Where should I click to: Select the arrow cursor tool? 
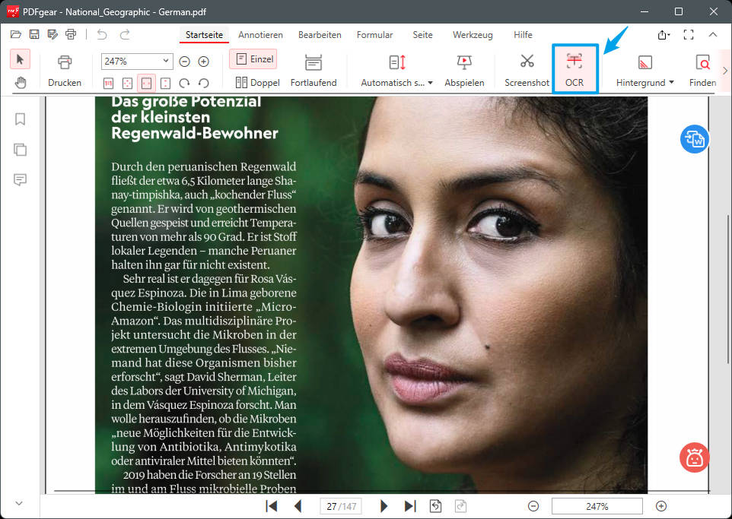click(x=20, y=59)
